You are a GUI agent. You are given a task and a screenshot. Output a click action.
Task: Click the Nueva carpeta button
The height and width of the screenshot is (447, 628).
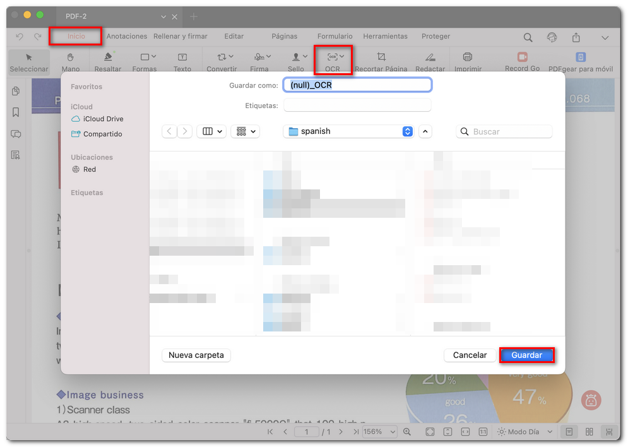tap(196, 355)
